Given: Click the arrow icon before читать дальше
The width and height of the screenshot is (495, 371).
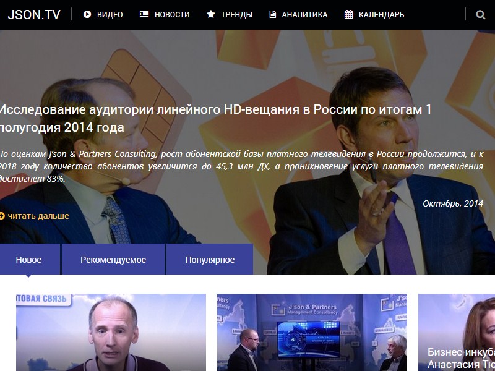Looking at the screenshot, I should point(2,216).
